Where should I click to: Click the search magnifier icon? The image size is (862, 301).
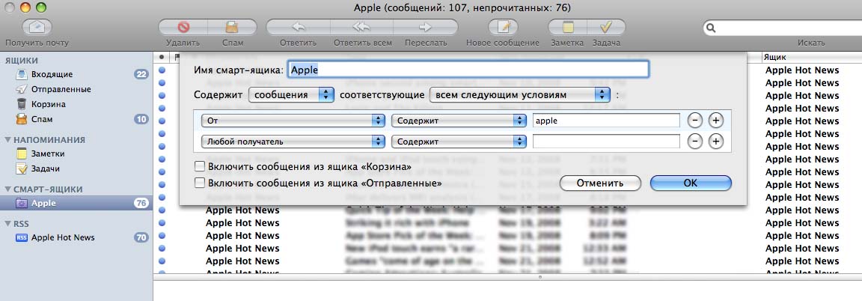[711, 28]
